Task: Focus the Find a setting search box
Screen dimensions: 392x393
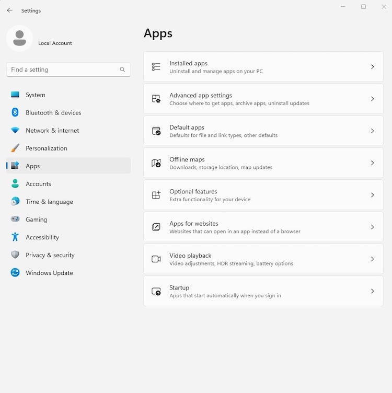Action: coord(68,70)
